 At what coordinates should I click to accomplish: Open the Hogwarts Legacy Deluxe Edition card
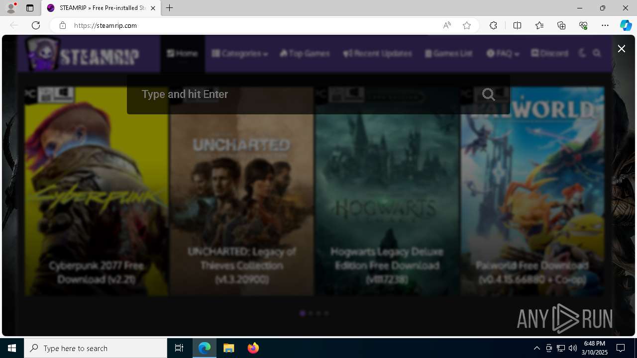pyautogui.click(x=387, y=191)
